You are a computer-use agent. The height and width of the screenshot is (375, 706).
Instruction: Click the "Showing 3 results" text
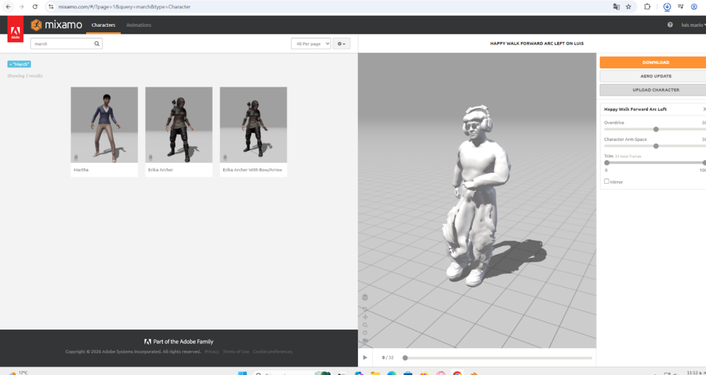[25, 76]
